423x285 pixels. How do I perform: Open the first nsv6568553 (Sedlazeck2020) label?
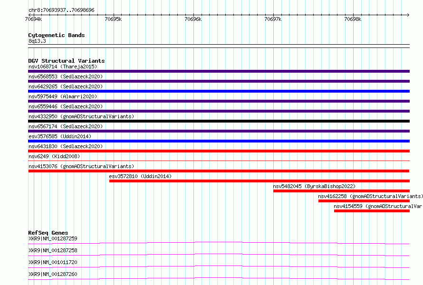pyautogui.click(x=66, y=76)
